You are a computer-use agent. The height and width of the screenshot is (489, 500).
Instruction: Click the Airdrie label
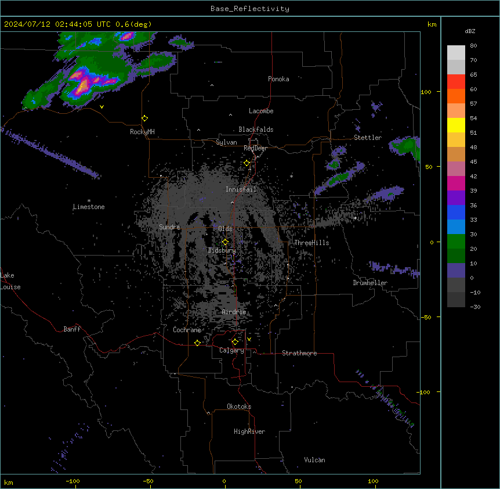coord(234,312)
